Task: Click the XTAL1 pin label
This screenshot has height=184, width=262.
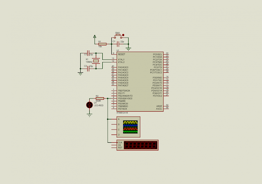Action: [x=121, y=60]
